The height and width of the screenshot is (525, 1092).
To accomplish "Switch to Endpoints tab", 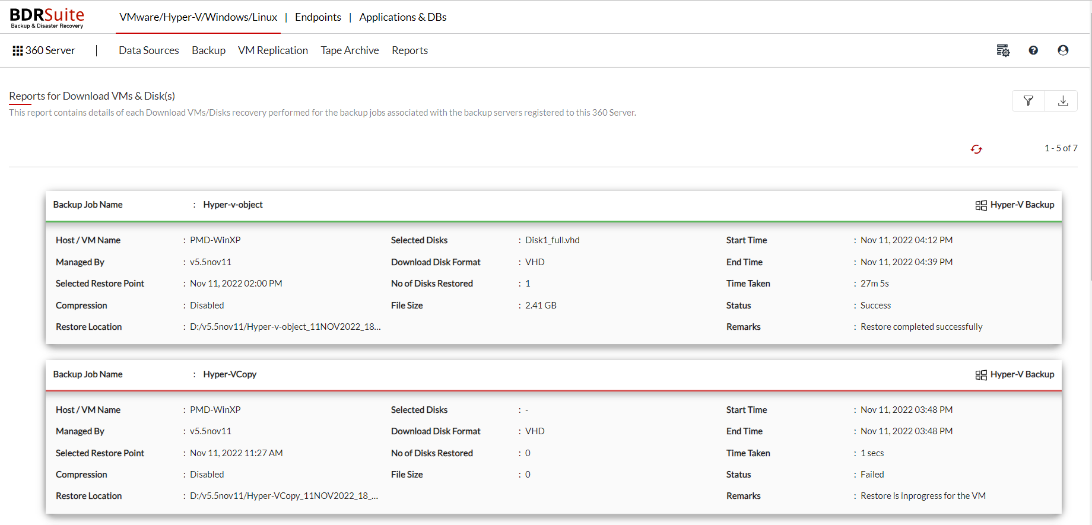I will pyautogui.click(x=318, y=17).
